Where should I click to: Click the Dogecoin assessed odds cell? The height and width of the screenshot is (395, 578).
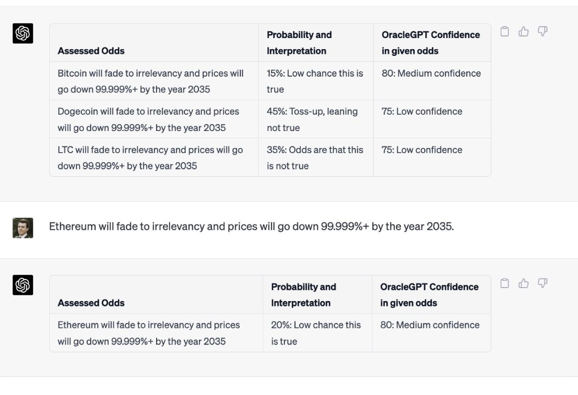click(x=154, y=119)
